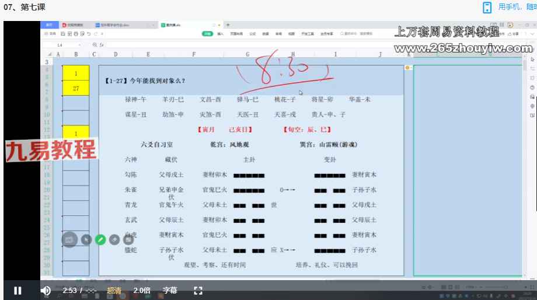Open the 数据 ribbon tab
537x300 pixels.
click(266, 34)
